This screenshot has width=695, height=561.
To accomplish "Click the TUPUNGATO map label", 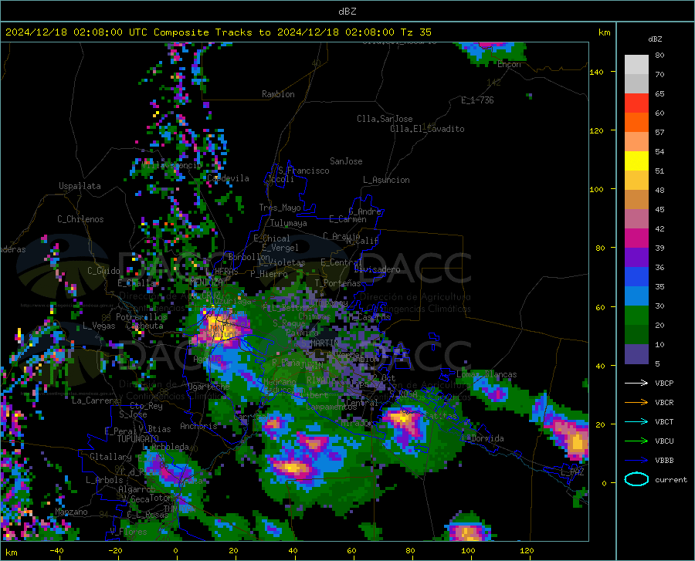I will click(x=138, y=439).
